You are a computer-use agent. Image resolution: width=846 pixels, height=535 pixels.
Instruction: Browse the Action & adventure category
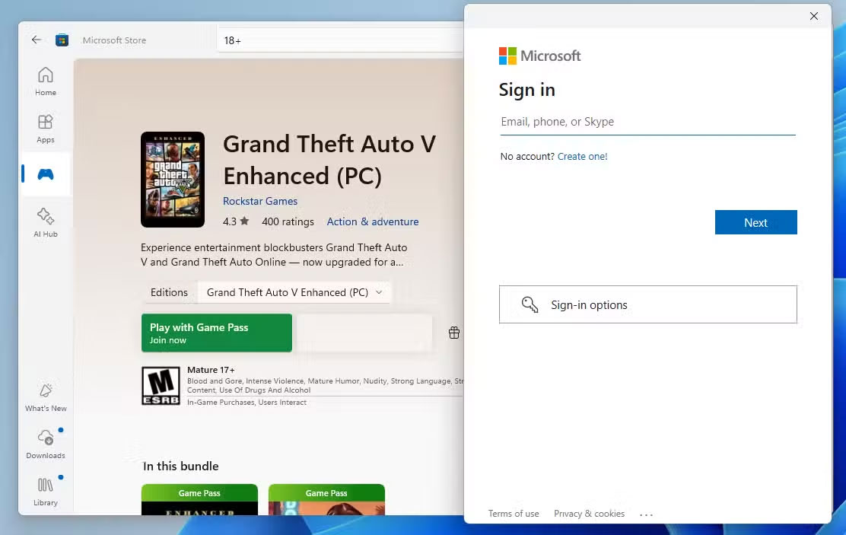373,221
